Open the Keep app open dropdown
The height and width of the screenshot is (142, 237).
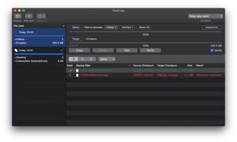point(205,16)
